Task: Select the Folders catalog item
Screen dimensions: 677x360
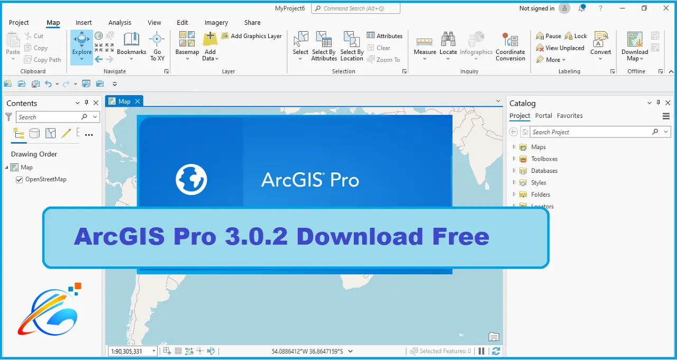Action: click(541, 195)
